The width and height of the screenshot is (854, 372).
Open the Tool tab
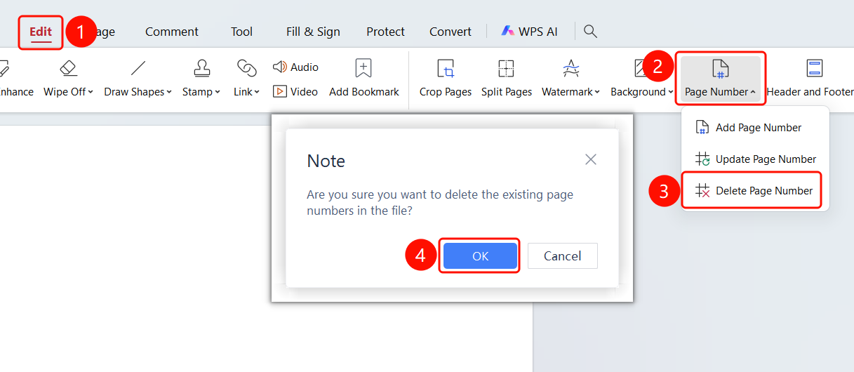coord(242,32)
